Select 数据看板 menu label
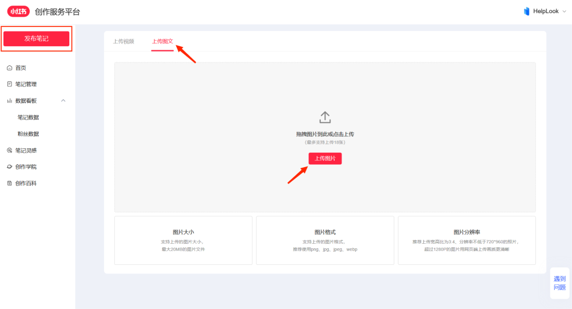Viewport: 572px width, 309px height. point(26,101)
